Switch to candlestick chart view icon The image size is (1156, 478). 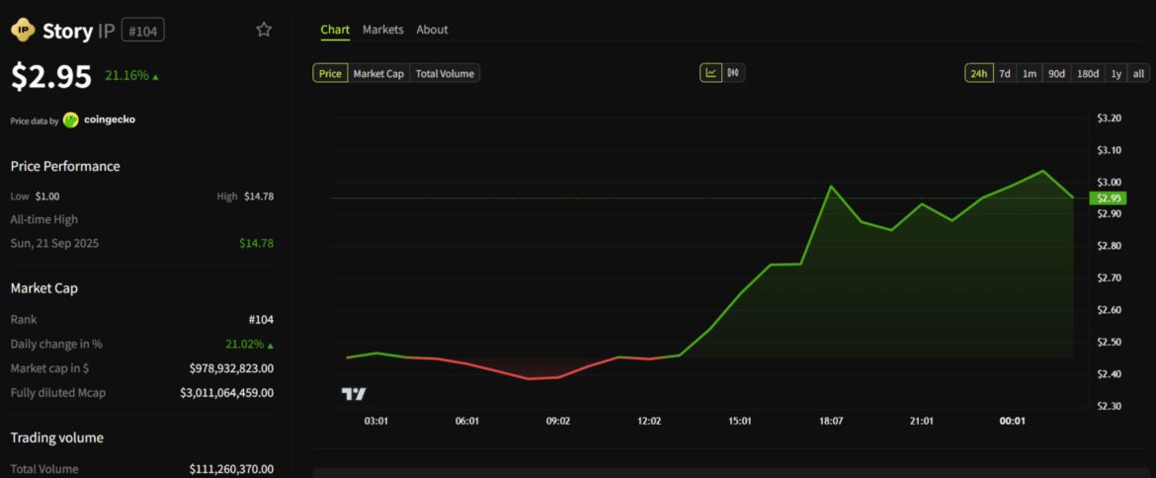(x=733, y=73)
